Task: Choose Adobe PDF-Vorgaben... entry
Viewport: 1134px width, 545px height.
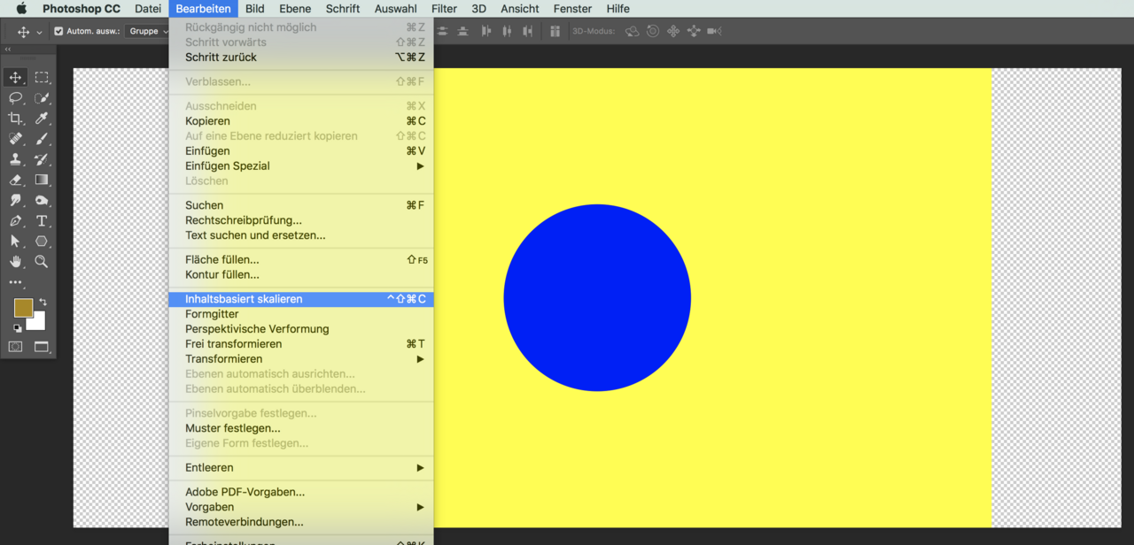Action: coord(301,492)
